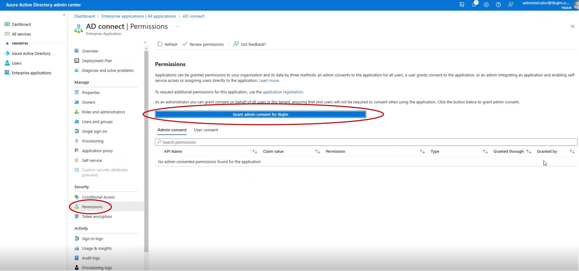This screenshot has height=271, width=579.
Task: Collapse the far-left navigation sidebar
Action: tap(64, 15)
